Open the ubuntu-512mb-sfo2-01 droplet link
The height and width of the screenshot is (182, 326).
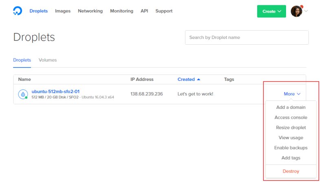point(55,91)
